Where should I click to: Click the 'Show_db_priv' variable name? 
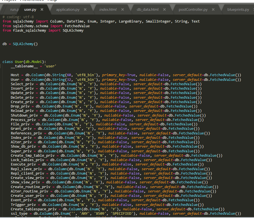[23, 147]
